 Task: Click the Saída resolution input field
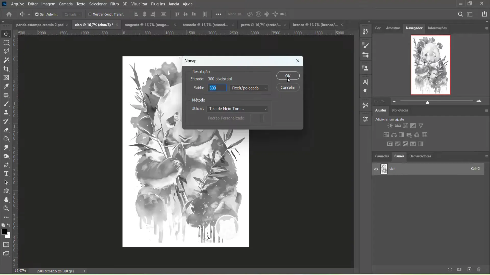click(x=217, y=88)
